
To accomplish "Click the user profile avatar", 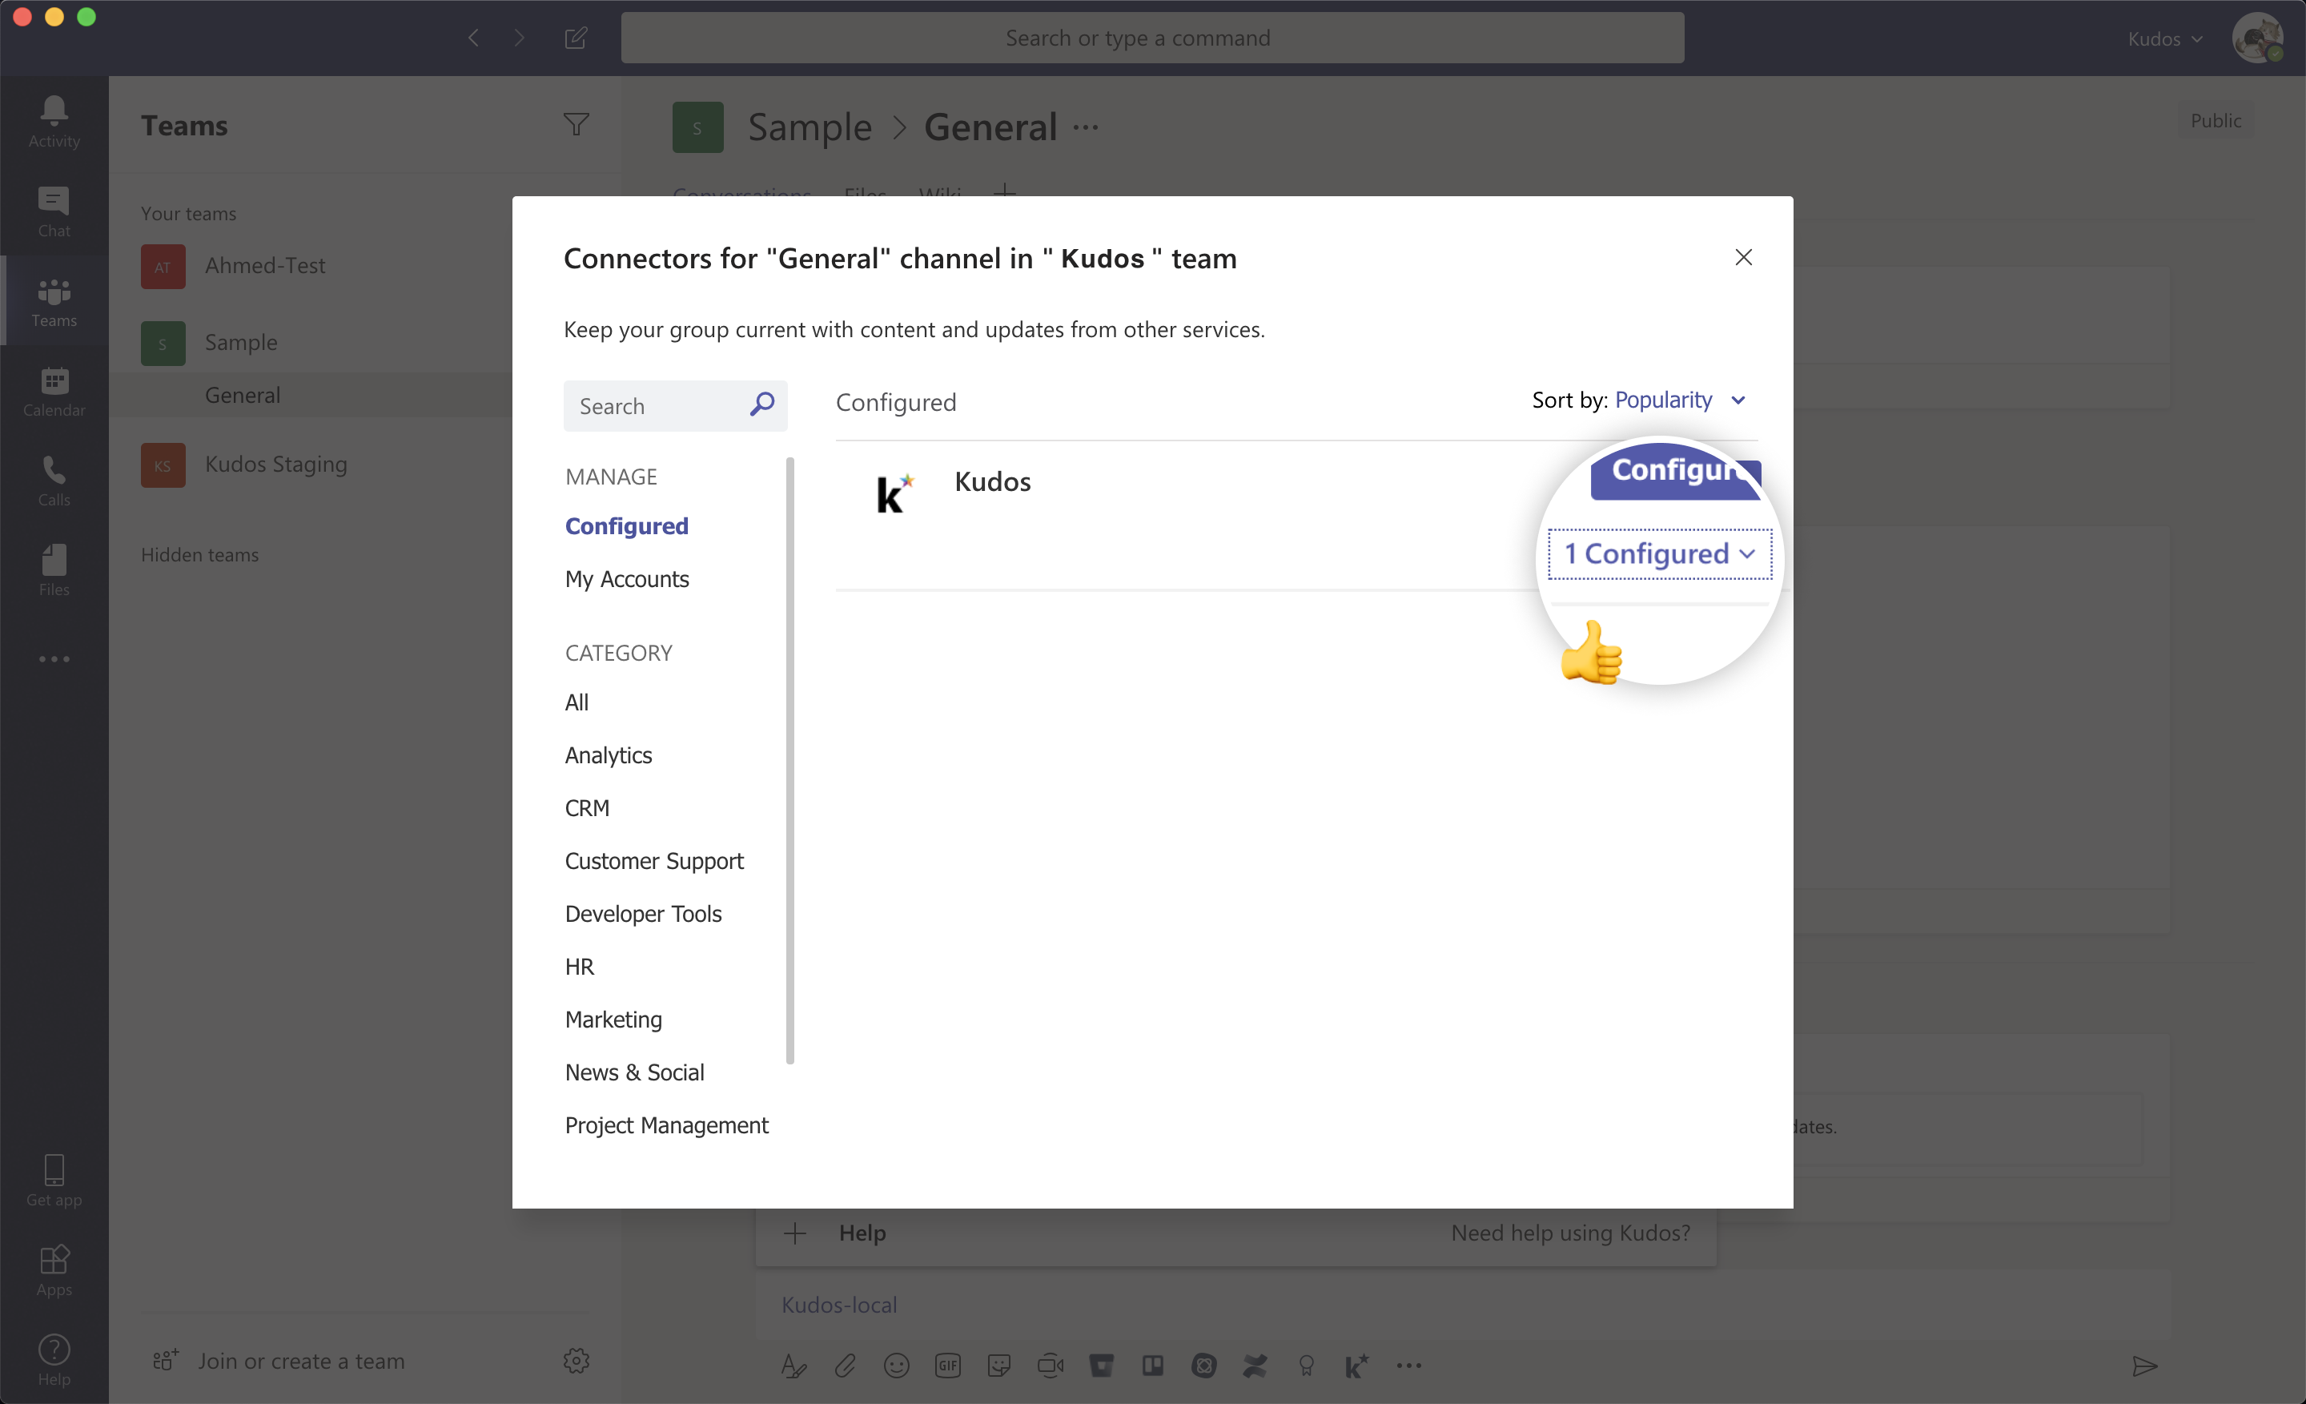I will pyautogui.click(x=2257, y=38).
